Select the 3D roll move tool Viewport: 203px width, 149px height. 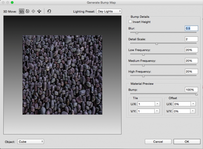pyautogui.click(x=28, y=11)
